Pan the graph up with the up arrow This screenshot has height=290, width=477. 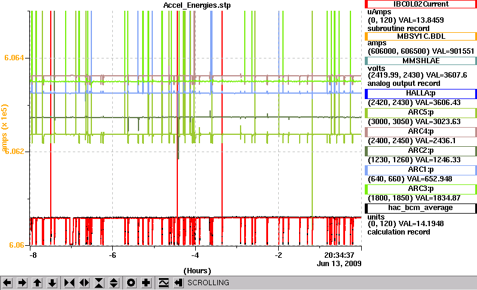pyautogui.click(x=38, y=283)
